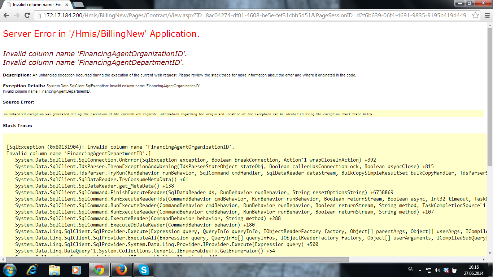The width and height of the screenshot is (493, 277).
Task: Click the horizontal scrollbar thumb
Action: tap(177, 259)
